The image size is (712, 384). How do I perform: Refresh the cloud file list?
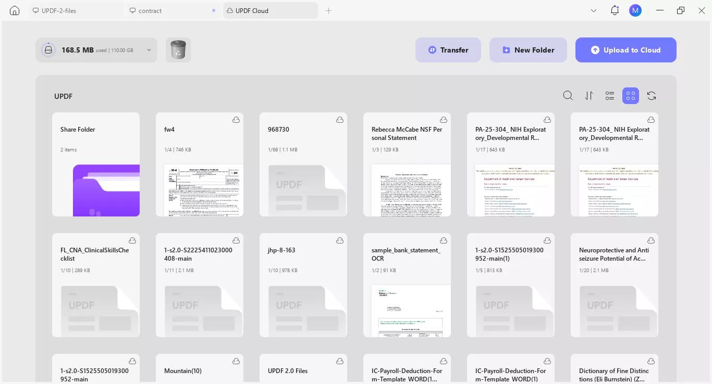[x=652, y=96]
